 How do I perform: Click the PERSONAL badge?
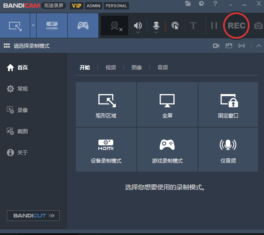(116, 6)
